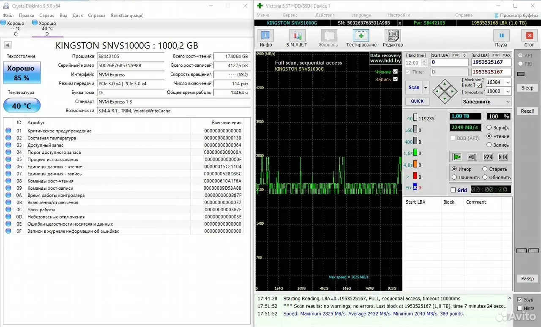The width and height of the screenshot is (541, 327).
Task: Click the previous disk arrow in CrystalDiskInfo
Action: pyautogui.click(x=8, y=45)
